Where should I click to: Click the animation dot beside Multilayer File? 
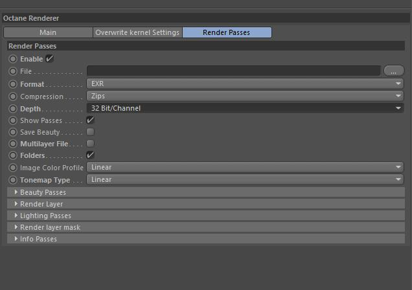[x=13, y=144]
